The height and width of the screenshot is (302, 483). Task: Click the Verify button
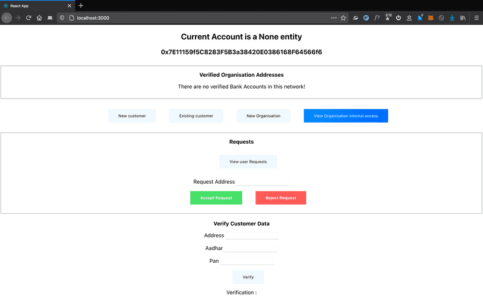[x=248, y=277]
